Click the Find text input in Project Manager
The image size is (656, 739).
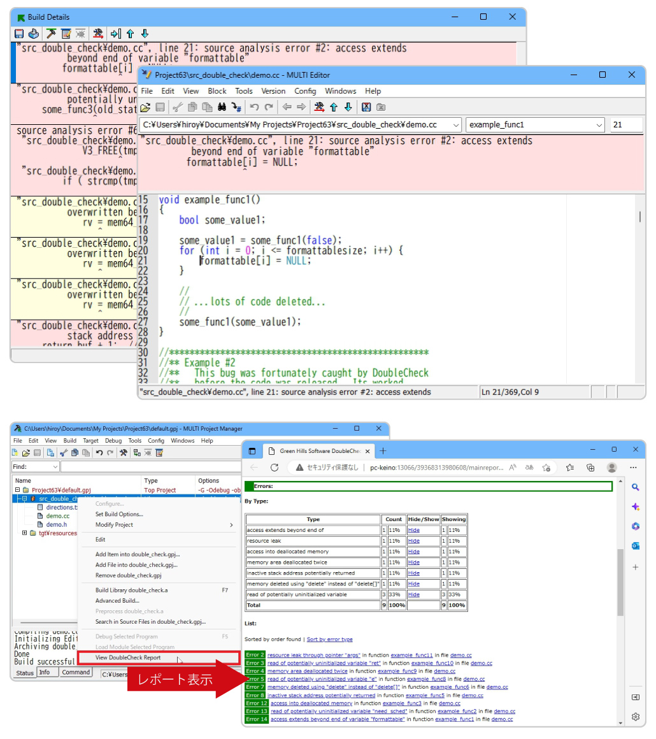[x=151, y=466]
